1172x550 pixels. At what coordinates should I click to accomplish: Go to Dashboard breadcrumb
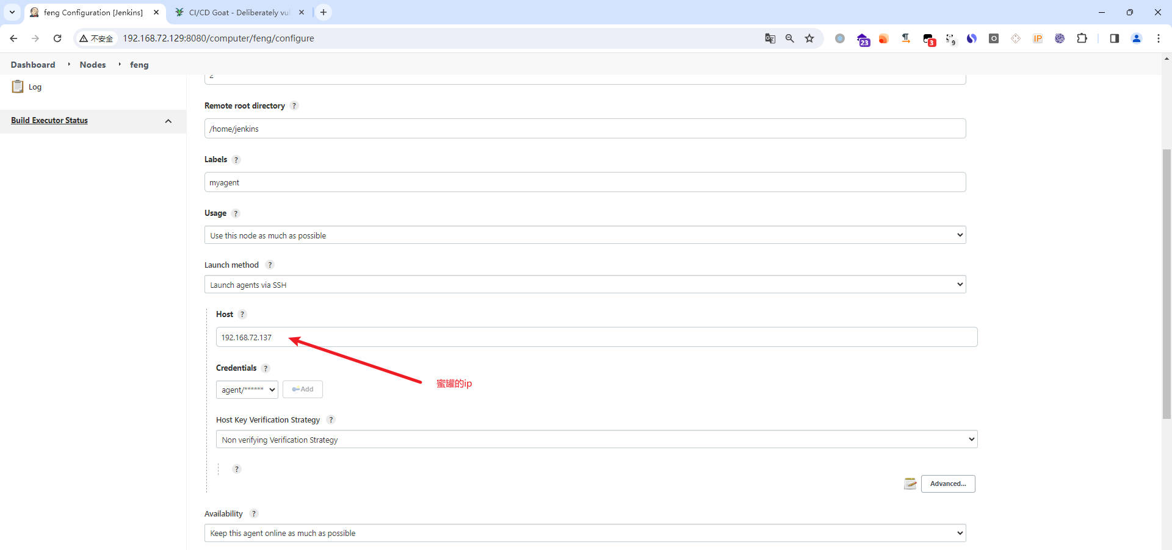[33, 65]
